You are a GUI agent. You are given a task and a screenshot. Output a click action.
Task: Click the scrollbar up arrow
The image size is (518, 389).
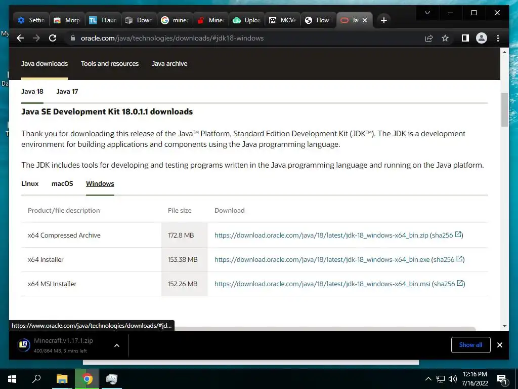[x=504, y=52]
